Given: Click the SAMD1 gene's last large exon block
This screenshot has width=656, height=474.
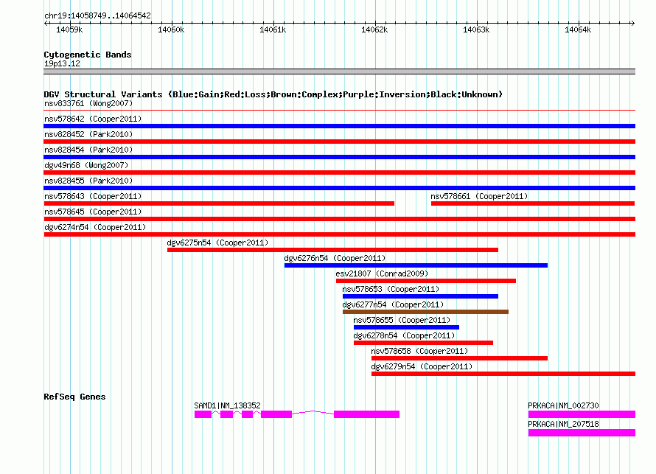Looking at the screenshot, I should [366, 414].
